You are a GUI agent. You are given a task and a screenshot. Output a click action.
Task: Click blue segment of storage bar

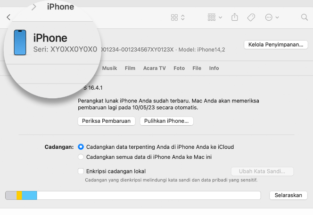tap(29, 195)
